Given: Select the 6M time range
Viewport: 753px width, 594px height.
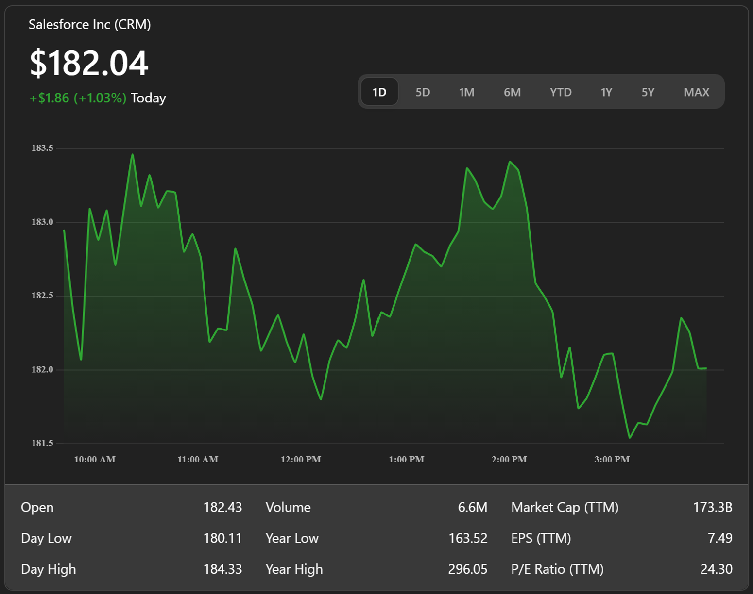Looking at the screenshot, I should (x=512, y=92).
